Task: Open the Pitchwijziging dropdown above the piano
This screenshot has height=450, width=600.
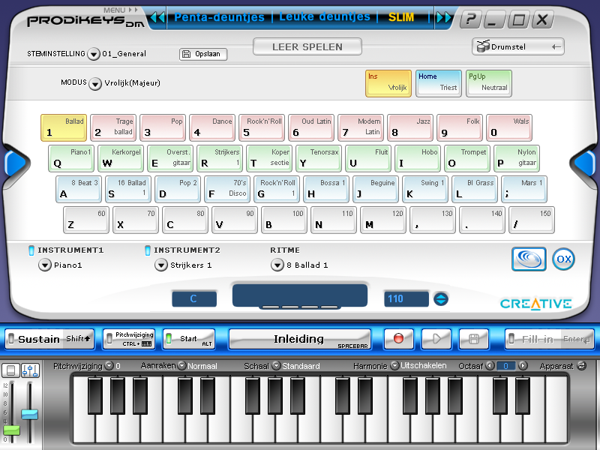Action: (109, 366)
